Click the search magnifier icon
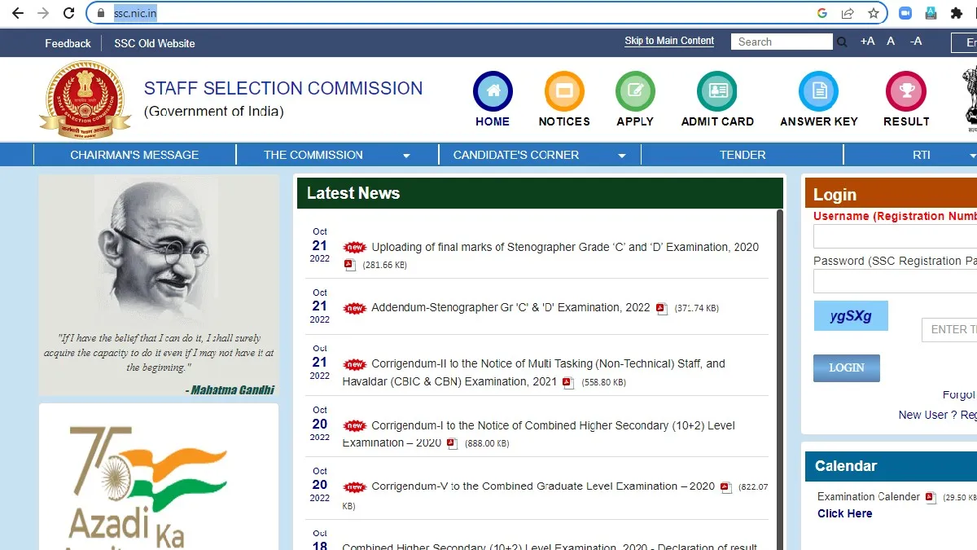Screen dimensions: 977x550 coord(843,42)
